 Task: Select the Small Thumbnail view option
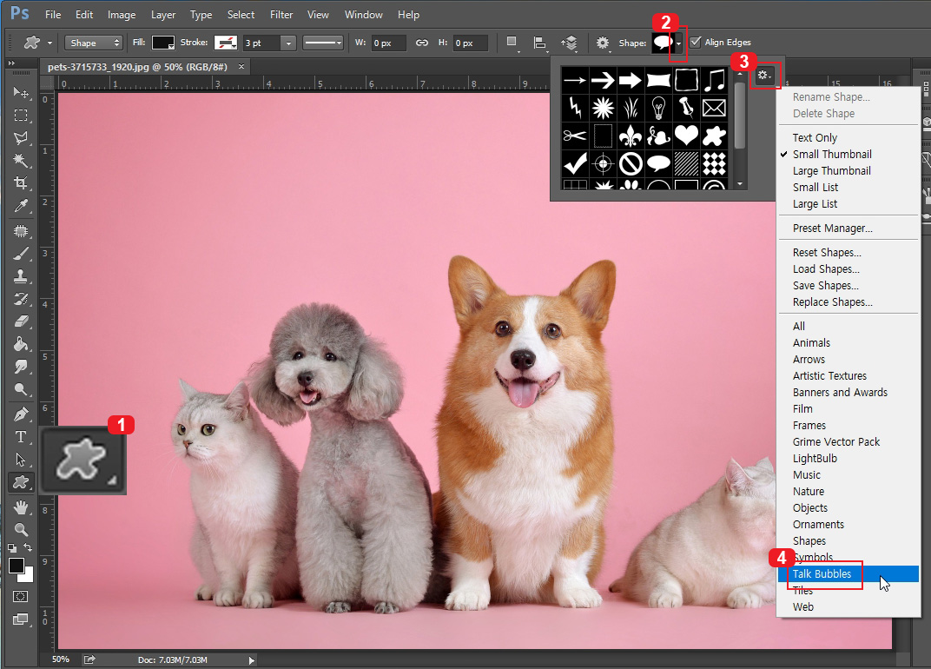(x=831, y=155)
